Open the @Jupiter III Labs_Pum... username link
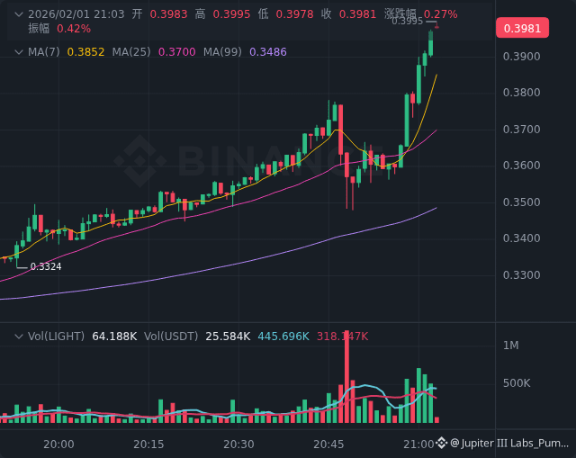 (509, 444)
